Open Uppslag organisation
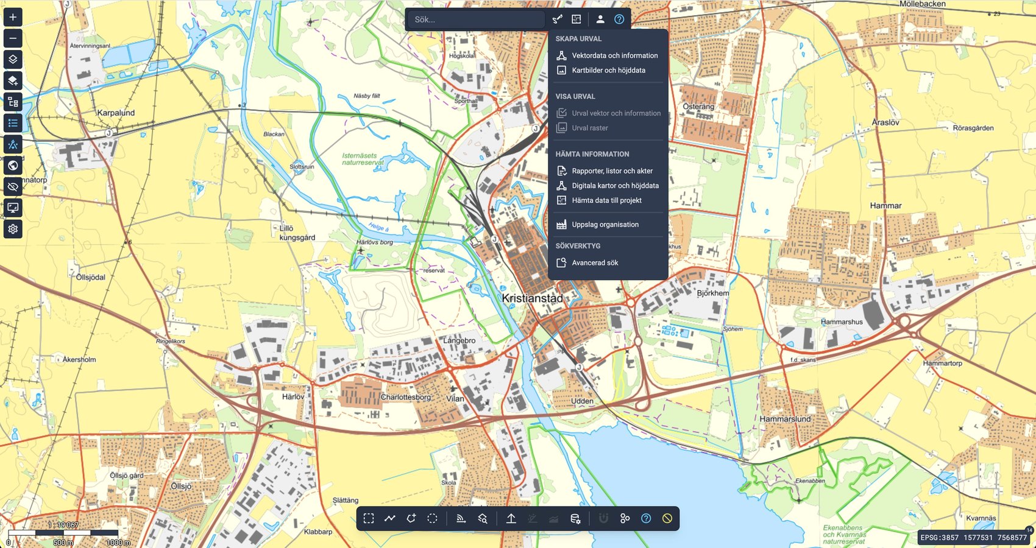 608,225
